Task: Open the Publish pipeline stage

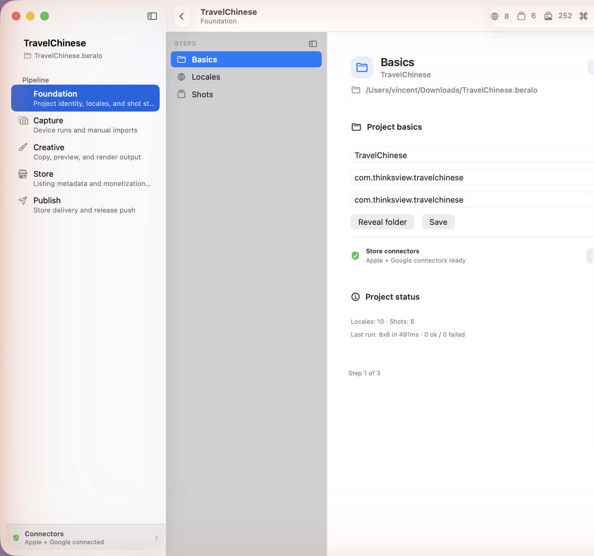Action: [85, 205]
